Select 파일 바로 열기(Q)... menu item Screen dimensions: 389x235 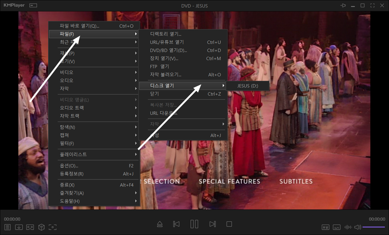coord(94,26)
